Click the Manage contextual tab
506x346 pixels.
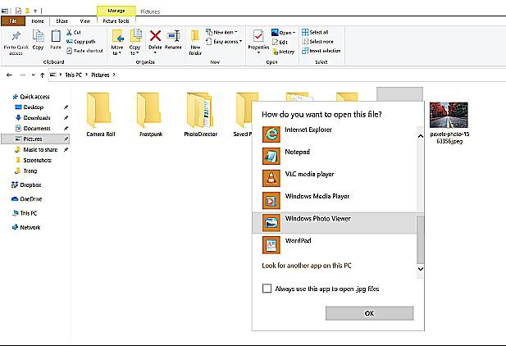(116, 11)
